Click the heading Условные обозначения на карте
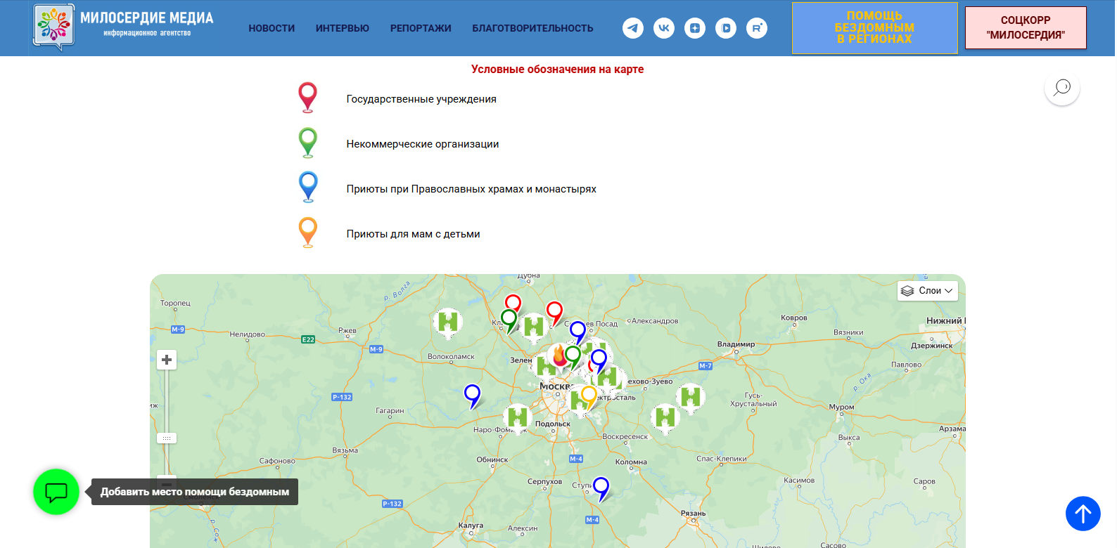1117x548 pixels. coord(558,69)
